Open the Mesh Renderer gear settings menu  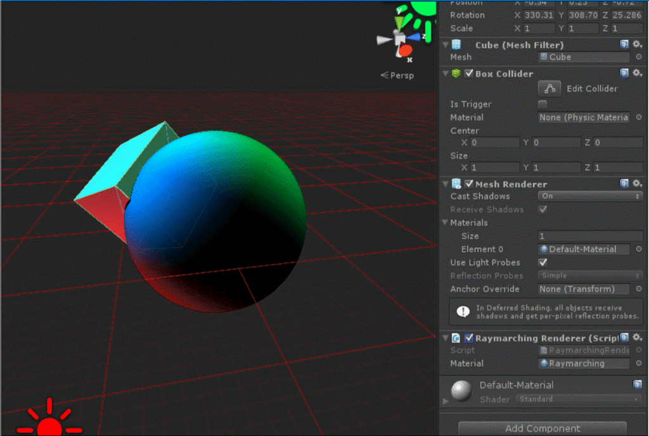click(x=638, y=184)
